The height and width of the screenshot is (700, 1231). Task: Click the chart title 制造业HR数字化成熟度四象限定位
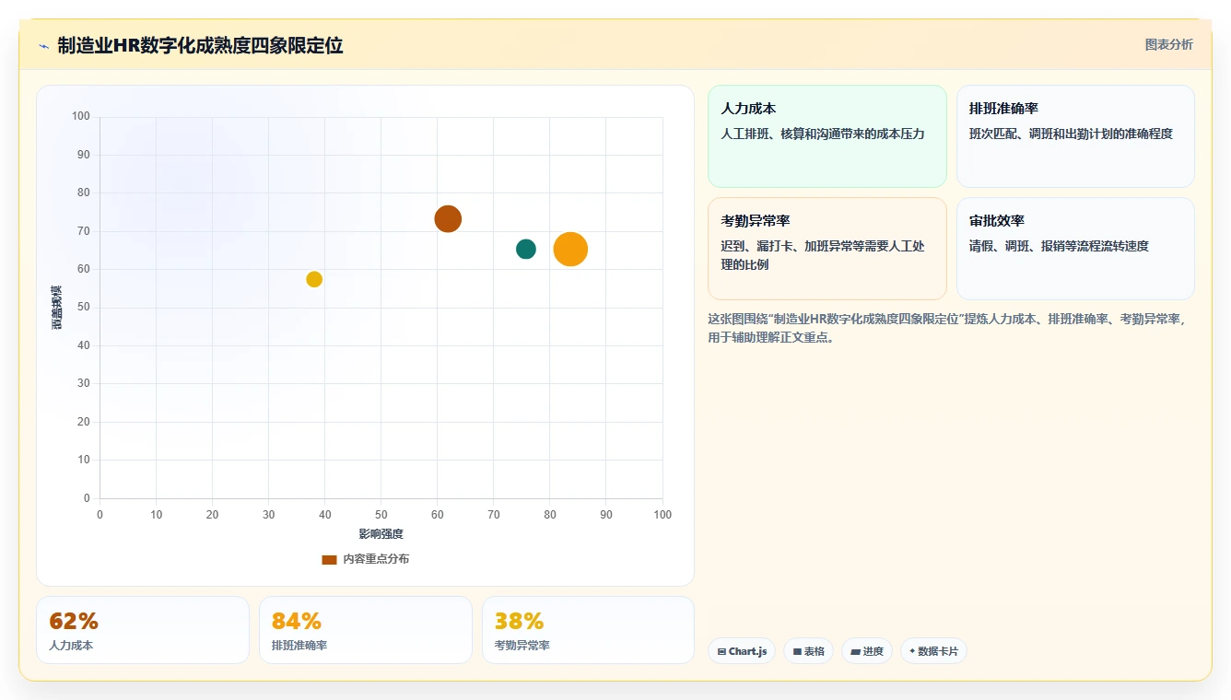[x=200, y=46]
